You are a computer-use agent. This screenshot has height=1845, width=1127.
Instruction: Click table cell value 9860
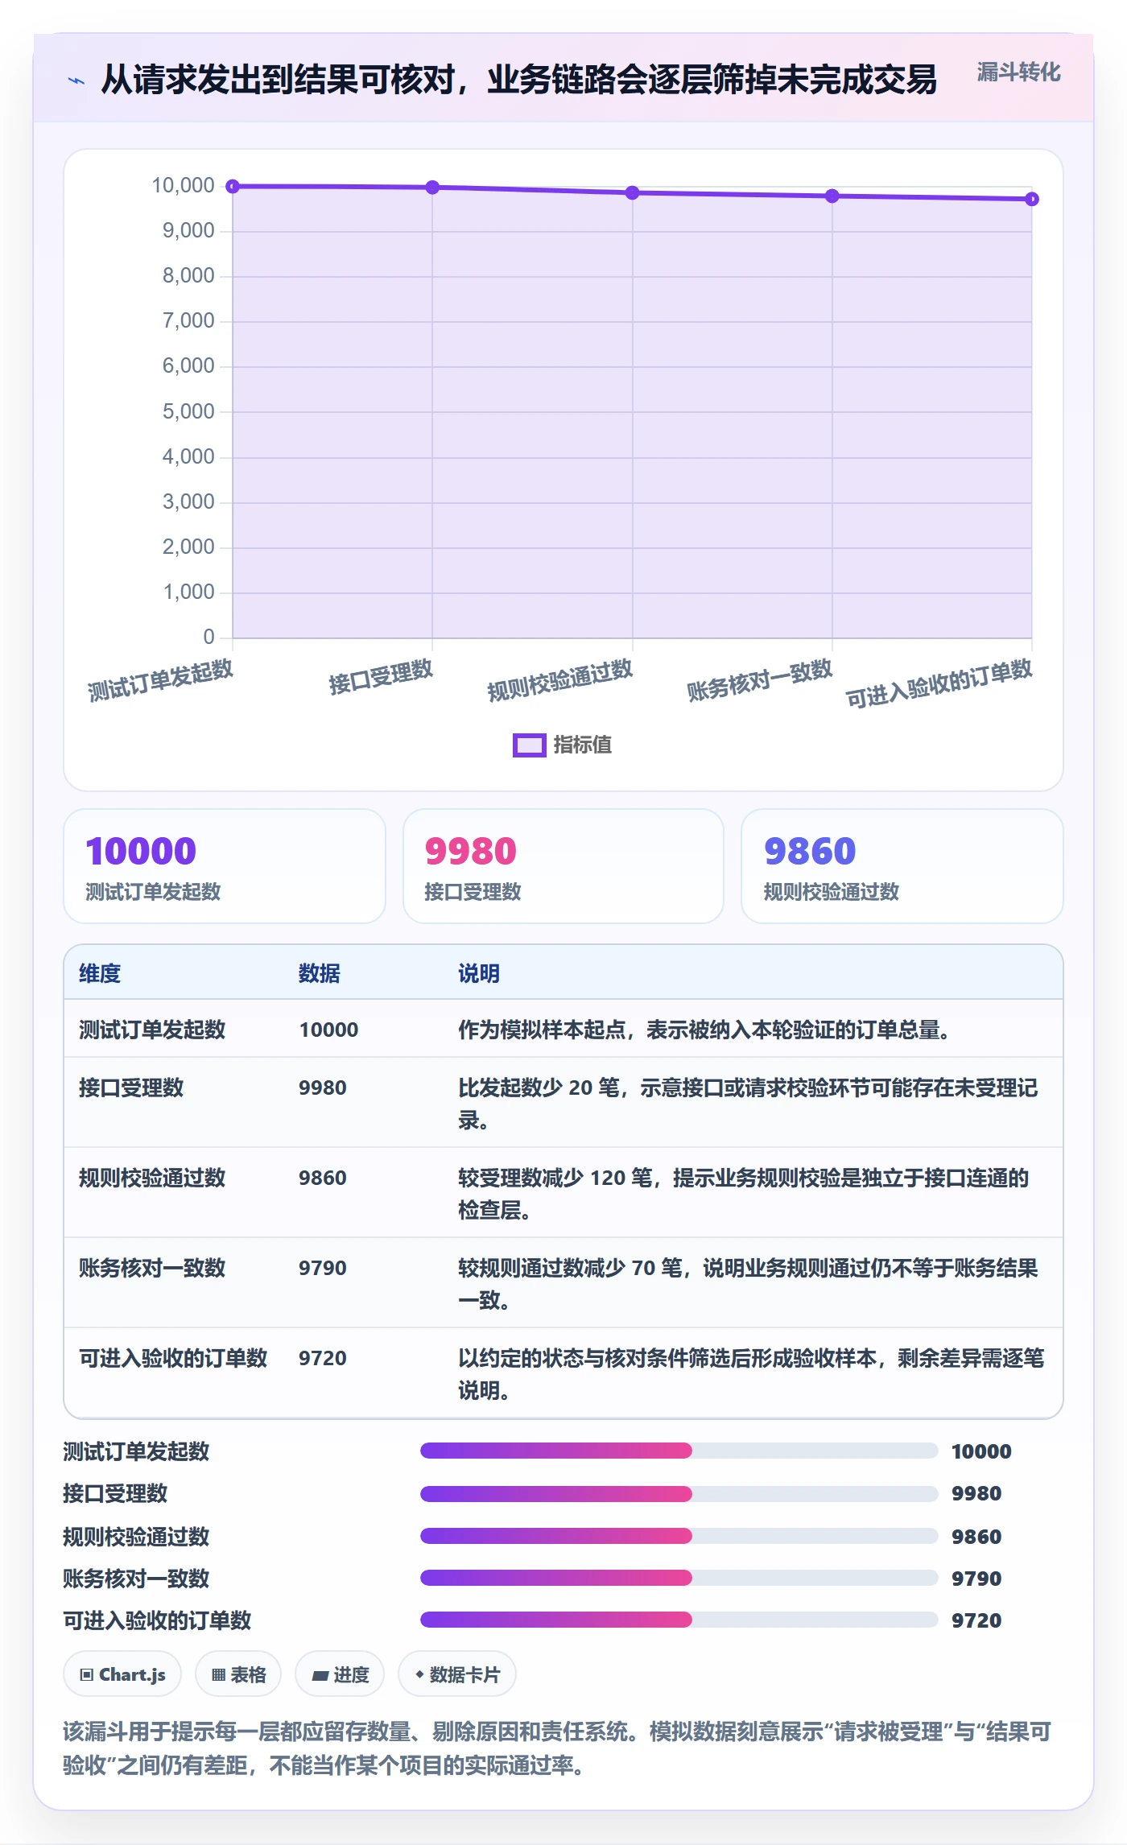[323, 1178]
